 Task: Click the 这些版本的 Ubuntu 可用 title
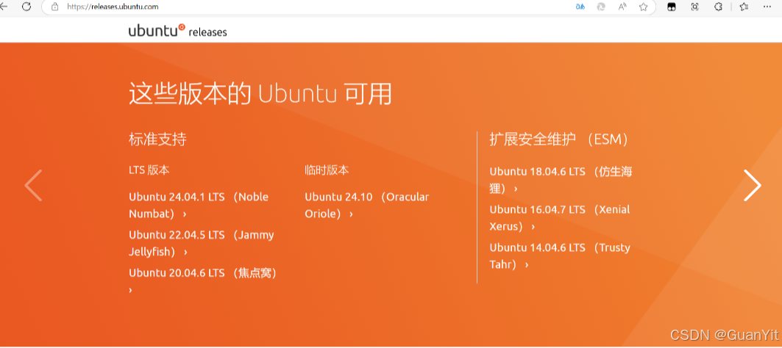click(260, 93)
